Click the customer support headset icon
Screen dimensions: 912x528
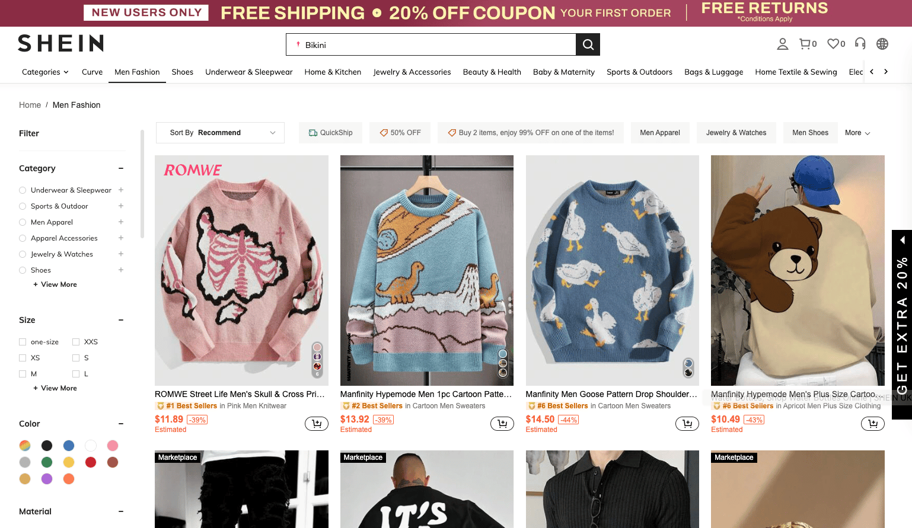860,44
